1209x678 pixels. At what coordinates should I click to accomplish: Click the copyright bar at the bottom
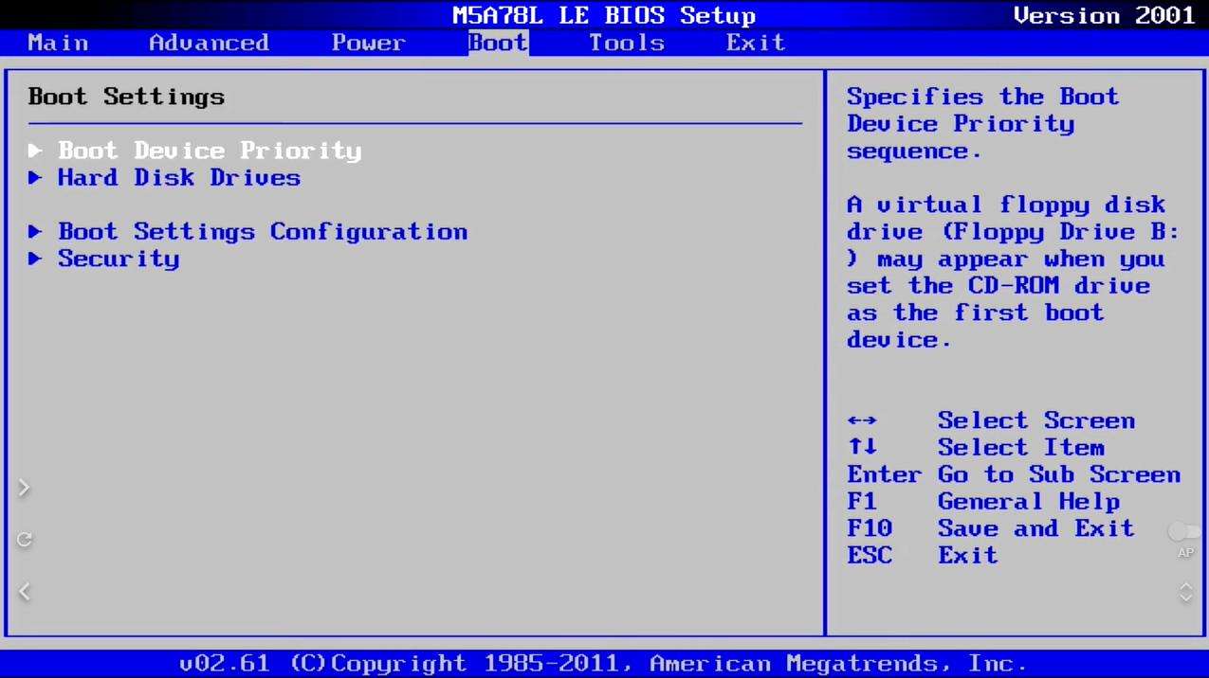pyautogui.click(x=604, y=662)
